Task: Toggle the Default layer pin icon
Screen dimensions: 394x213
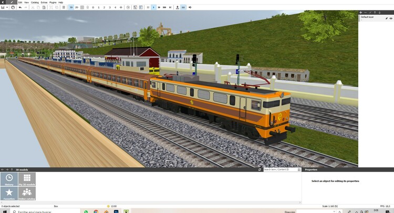Action: pos(387,18)
